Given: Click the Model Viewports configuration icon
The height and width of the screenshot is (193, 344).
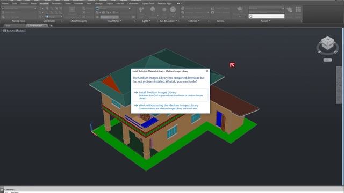Looking at the screenshot, I should coord(72,10).
